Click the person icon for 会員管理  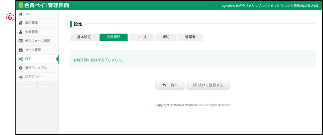point(21,32)
